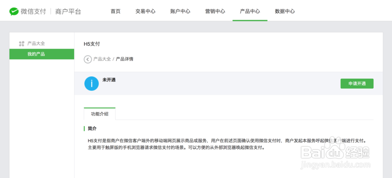Click the 产品大全 grid icon in sidebar
The width and height of the screenshot is (392, 178).
pos(22,44)
